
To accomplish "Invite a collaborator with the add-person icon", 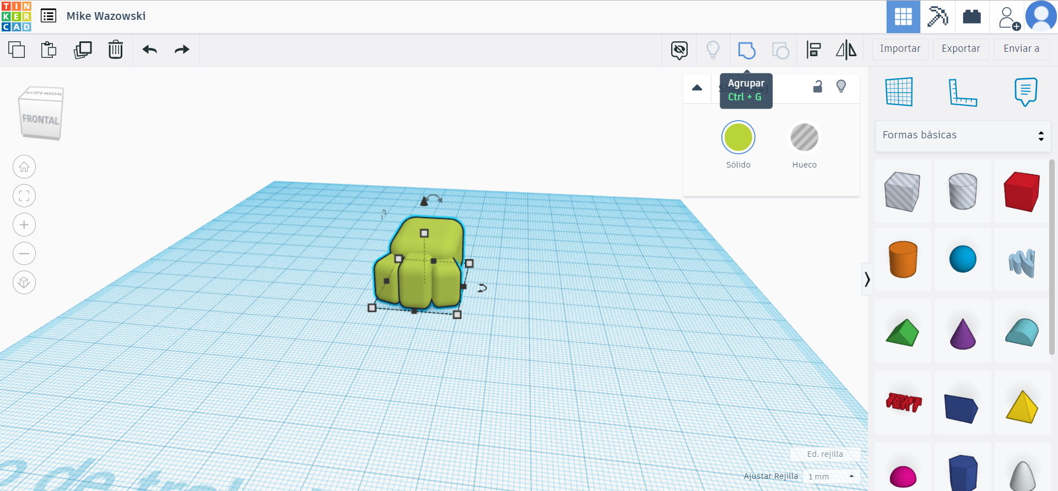I will [1008, 18].
